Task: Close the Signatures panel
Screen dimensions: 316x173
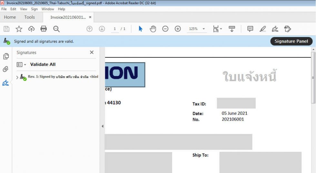Action: tap(92, 53)
